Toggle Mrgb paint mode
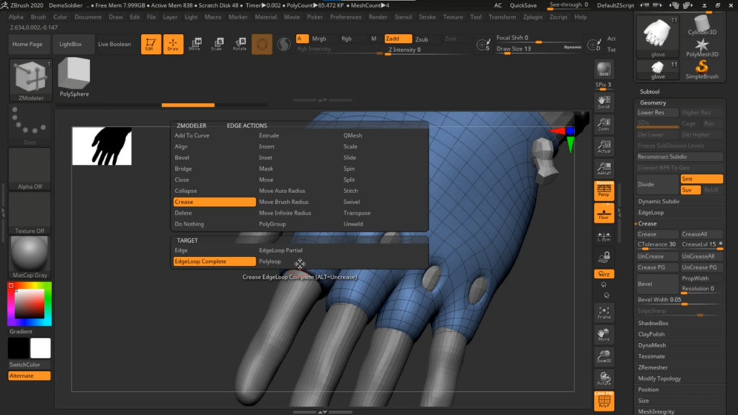Viewport: 738px width, 415px height. point(319,39)
